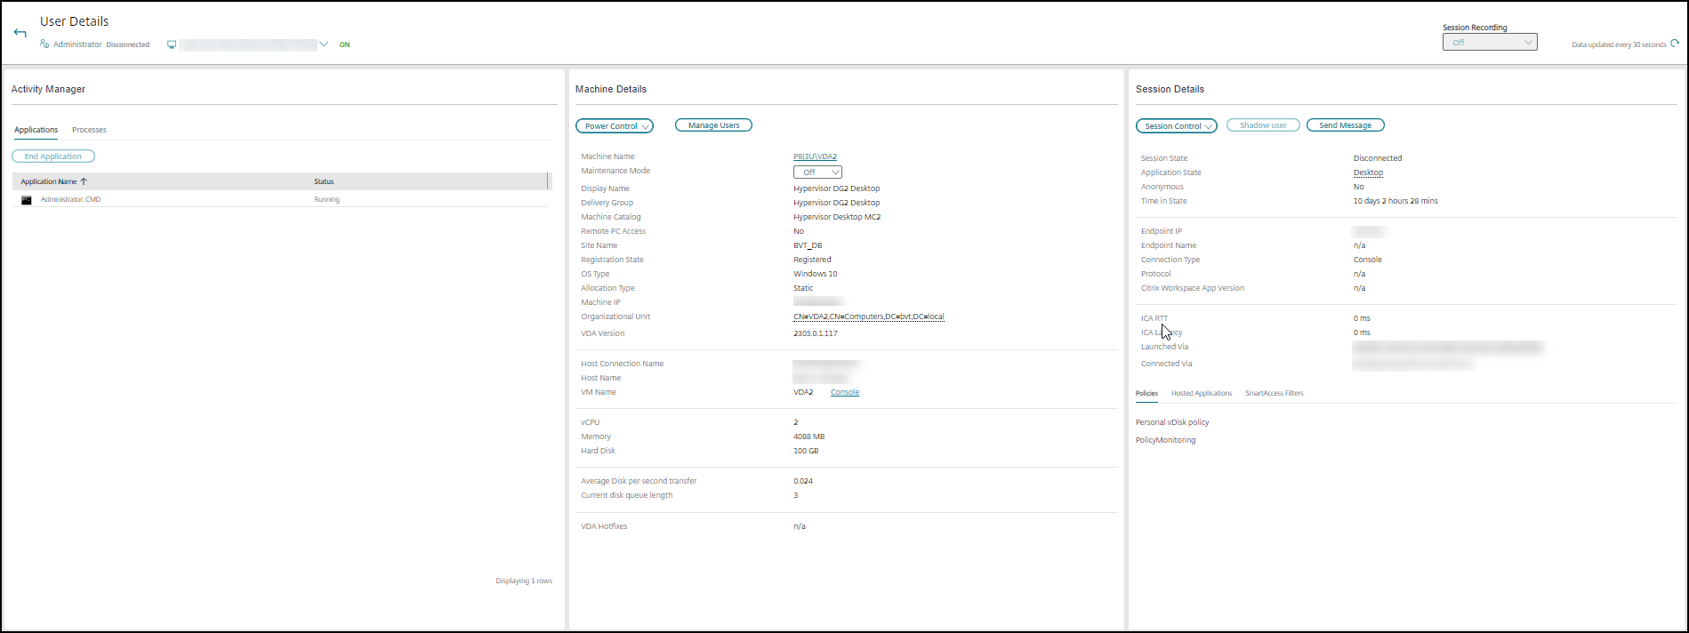Open the Session Recording dropdown

coord(1489,43)
